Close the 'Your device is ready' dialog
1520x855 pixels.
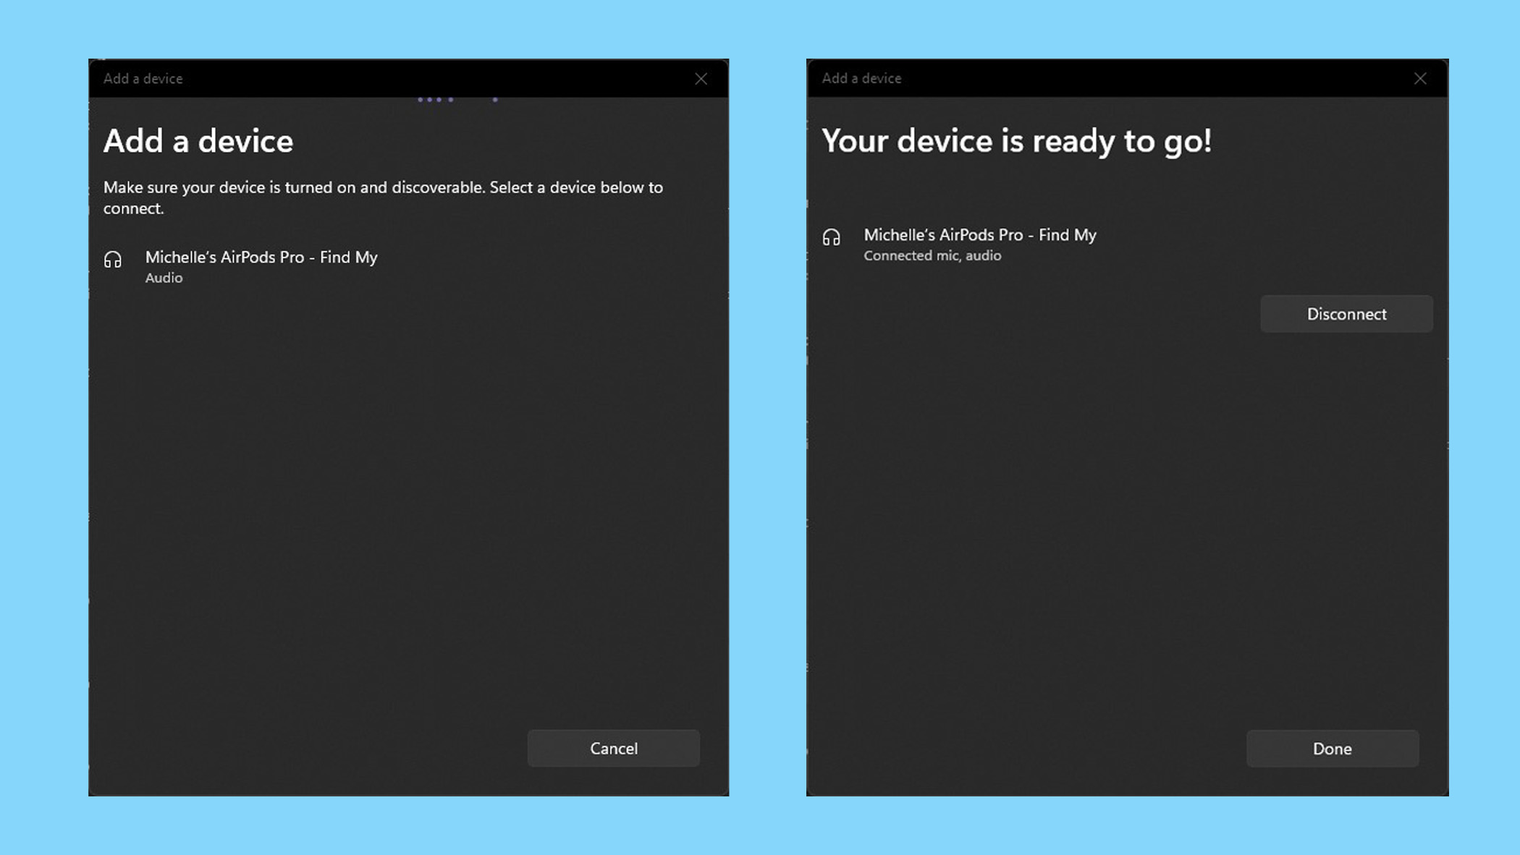[1420, 78]
